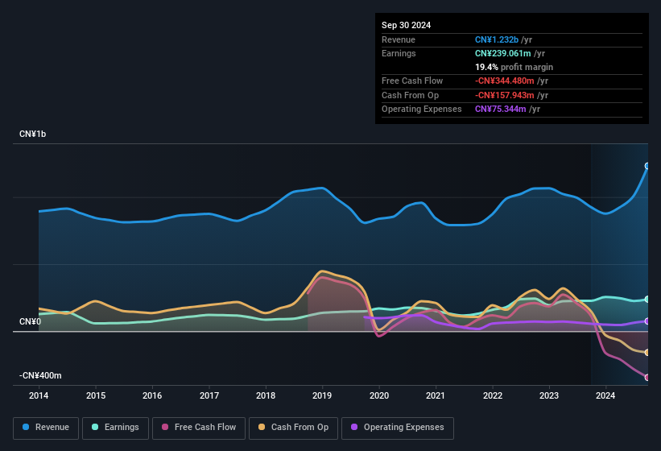Click the CN¥75.344m operating expenses value

tap(501, 110)
